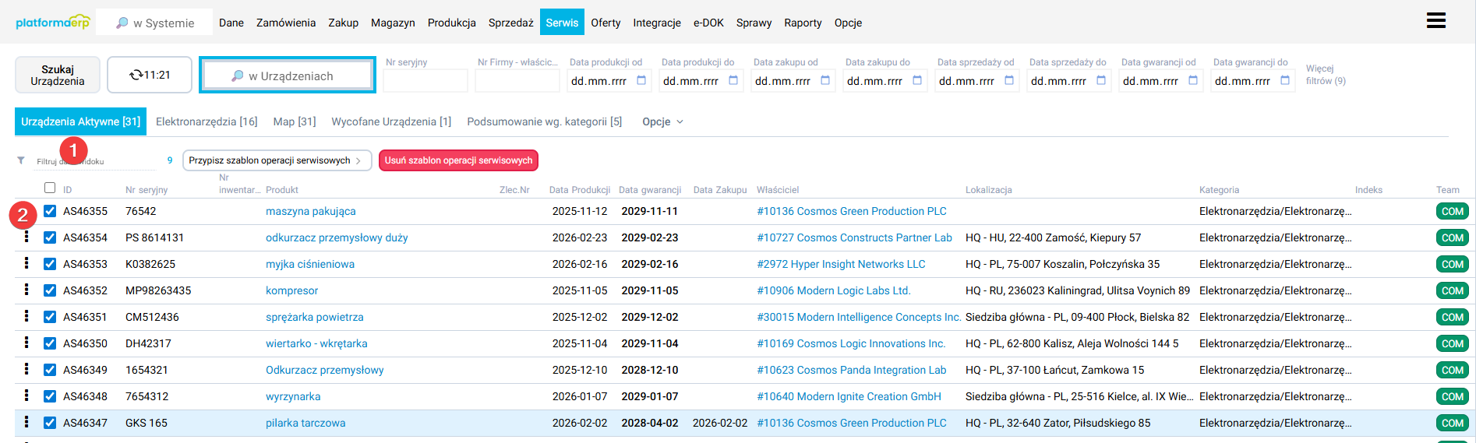Open the hamburger menu icon
This screenshot has height=443, width=1476.
1435,21
